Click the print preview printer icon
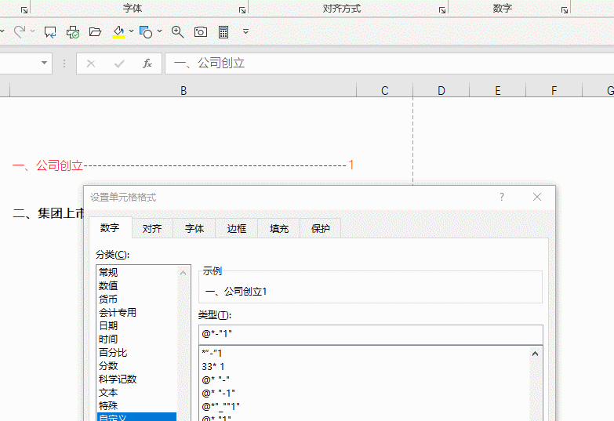The width and height of the screenshot is (614, 421). tap(72, 31)
